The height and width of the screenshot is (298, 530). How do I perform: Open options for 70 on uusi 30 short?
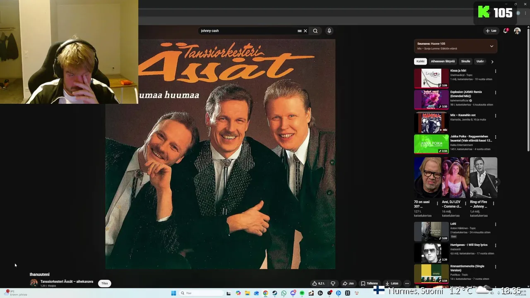pos(437,203)
